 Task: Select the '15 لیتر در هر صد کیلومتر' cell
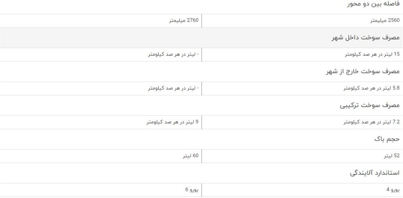[x=372, y=54]
